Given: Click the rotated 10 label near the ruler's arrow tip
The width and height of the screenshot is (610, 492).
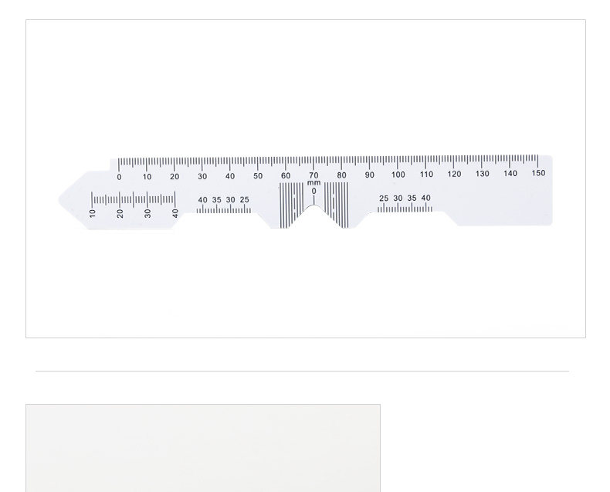Looking at the screenshot, I should [x=92, y=213].
